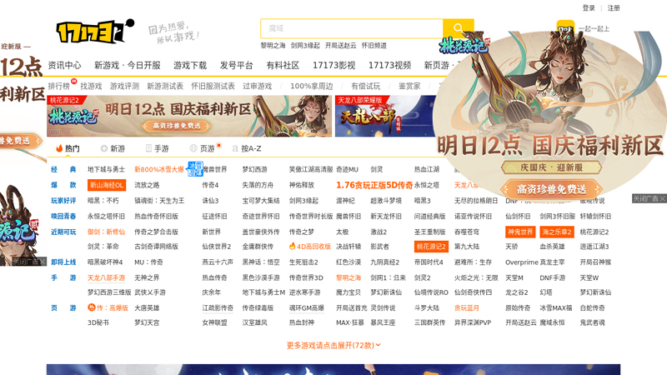The width and height of the screenshot is (667, 375).
Task: Open the 1.76贪玩正版5D传奇 game link
Action: (374, 185)
